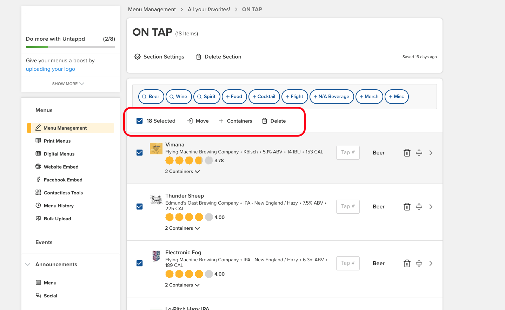Add a Food item
This screenshot has height=310, width=505.
[234, 97]
